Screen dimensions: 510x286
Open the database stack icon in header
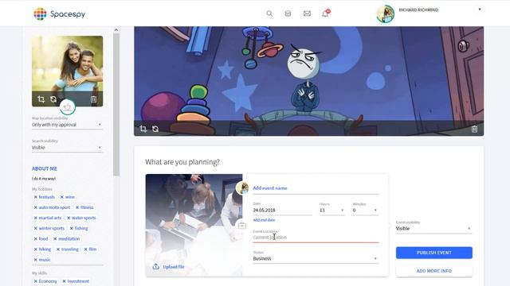288,14
